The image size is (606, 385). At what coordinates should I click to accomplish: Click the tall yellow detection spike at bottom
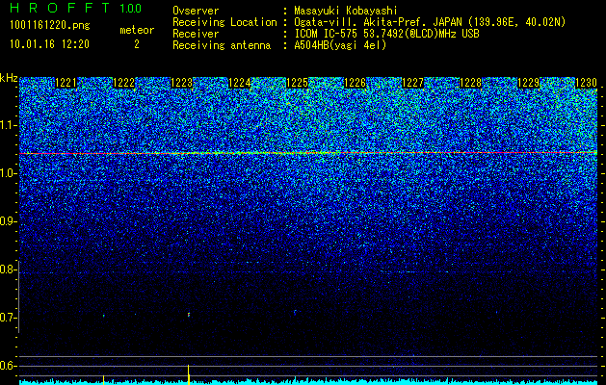coord(188,374)
